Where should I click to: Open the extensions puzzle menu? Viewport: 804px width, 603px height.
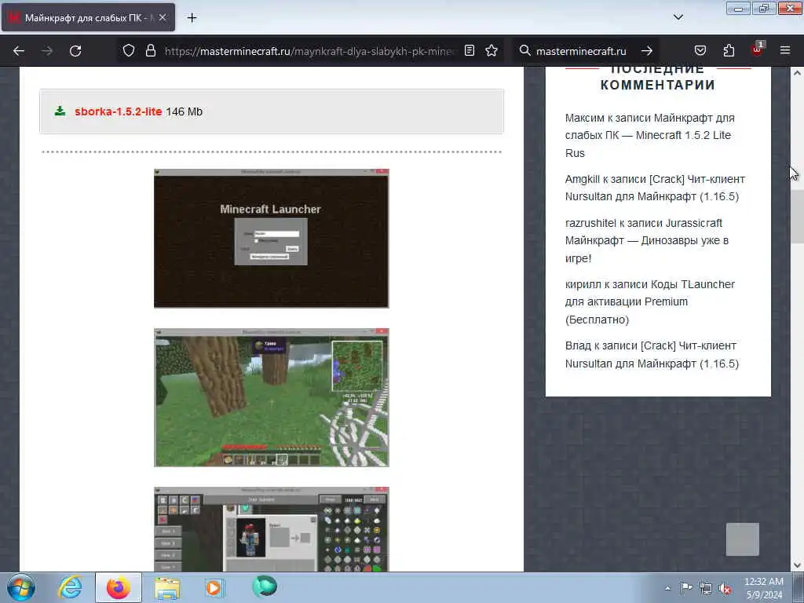coord(729,51)
